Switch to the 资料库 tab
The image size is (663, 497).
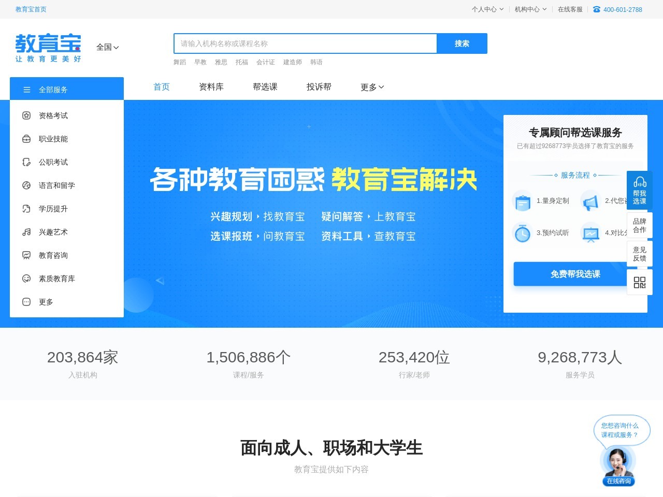[211, 87]
